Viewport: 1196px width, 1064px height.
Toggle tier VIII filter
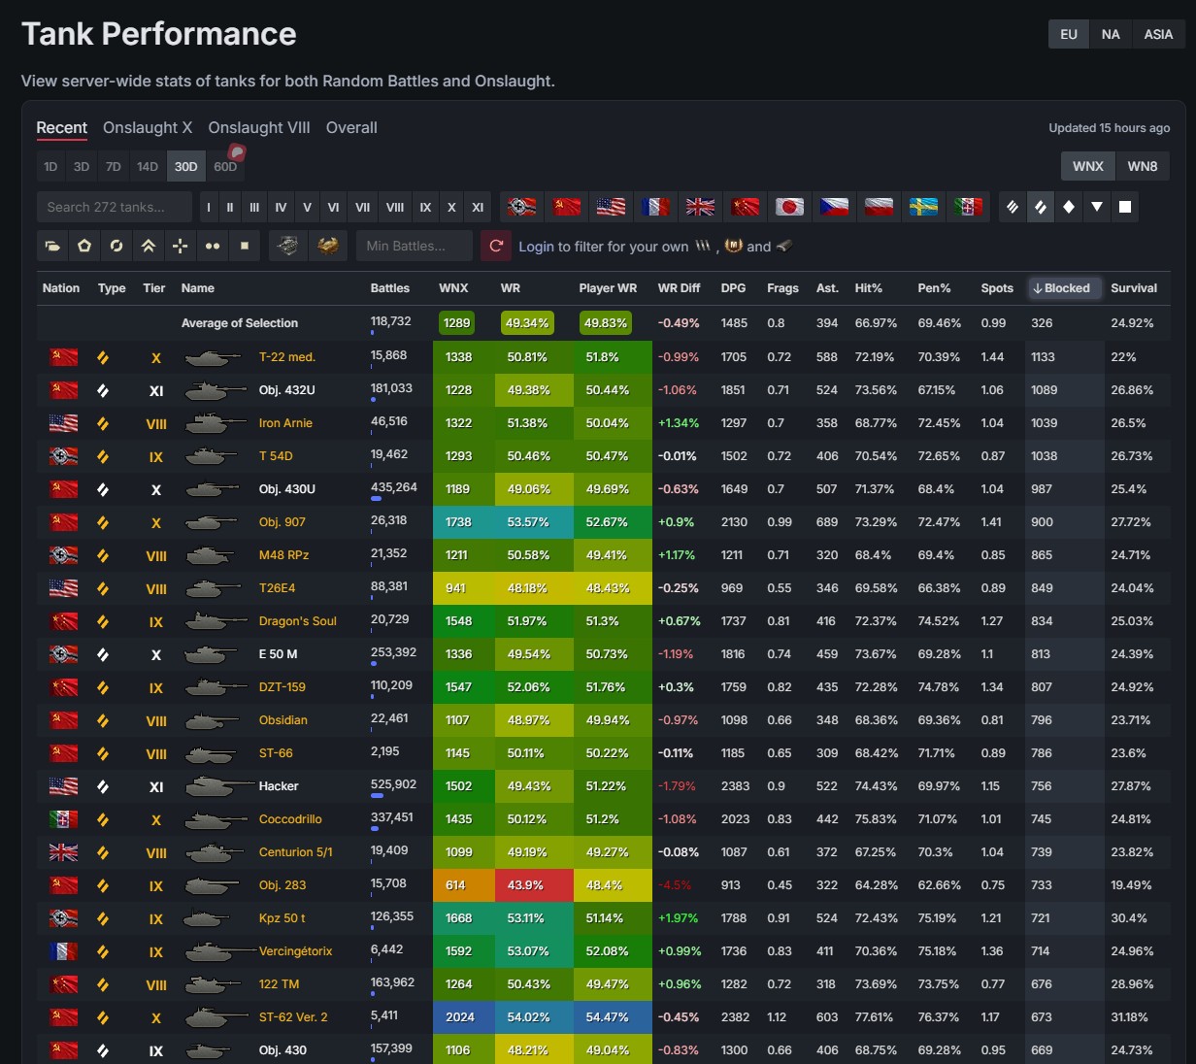(x=395, y=207)
